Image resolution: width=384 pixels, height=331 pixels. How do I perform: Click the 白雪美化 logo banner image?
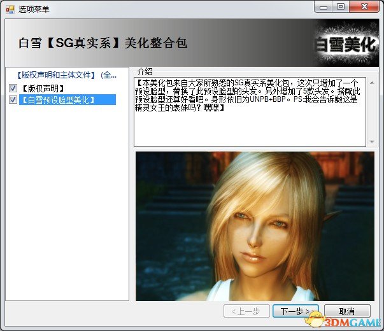(346, 43)
